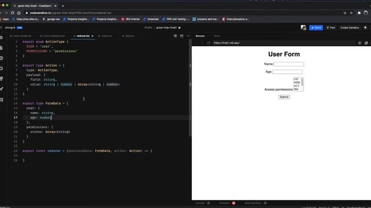Screen dimensions: 371x208
Task: Click the Age input field
Action: click(x=288, y=72)
